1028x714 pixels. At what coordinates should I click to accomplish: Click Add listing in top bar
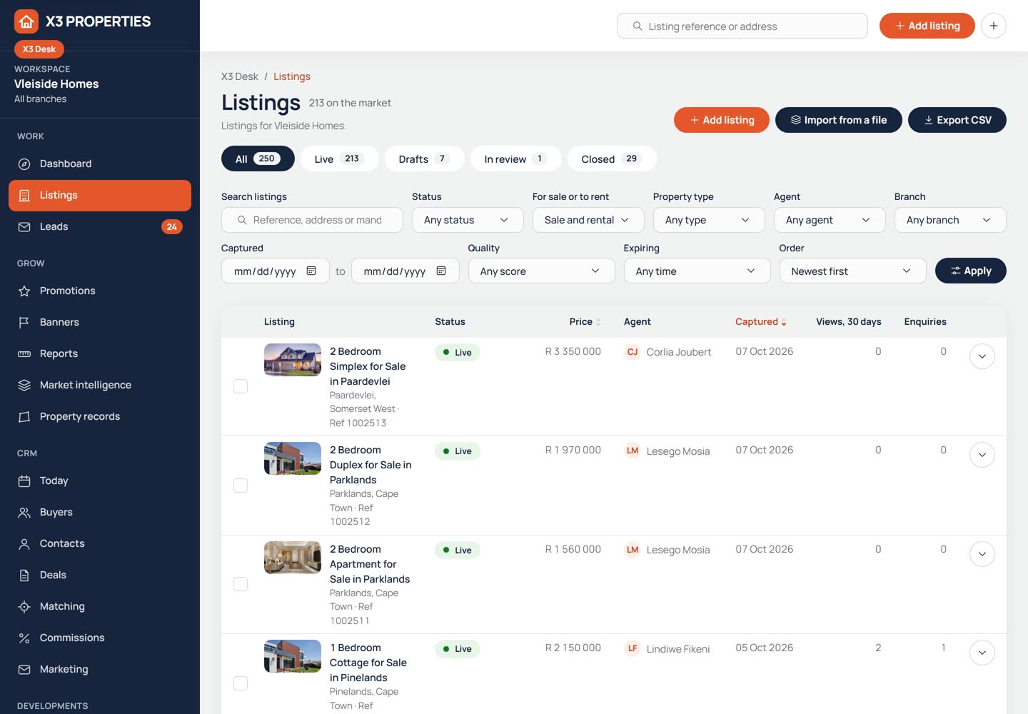[927, 26]
